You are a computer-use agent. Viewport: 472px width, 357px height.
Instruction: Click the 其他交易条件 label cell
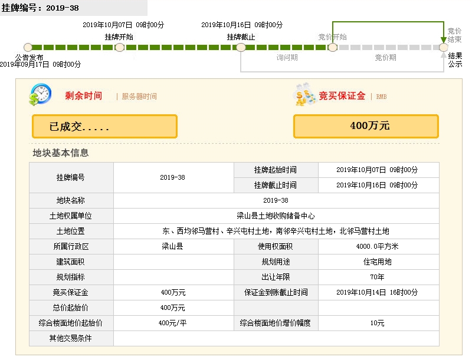coord(71,338)
